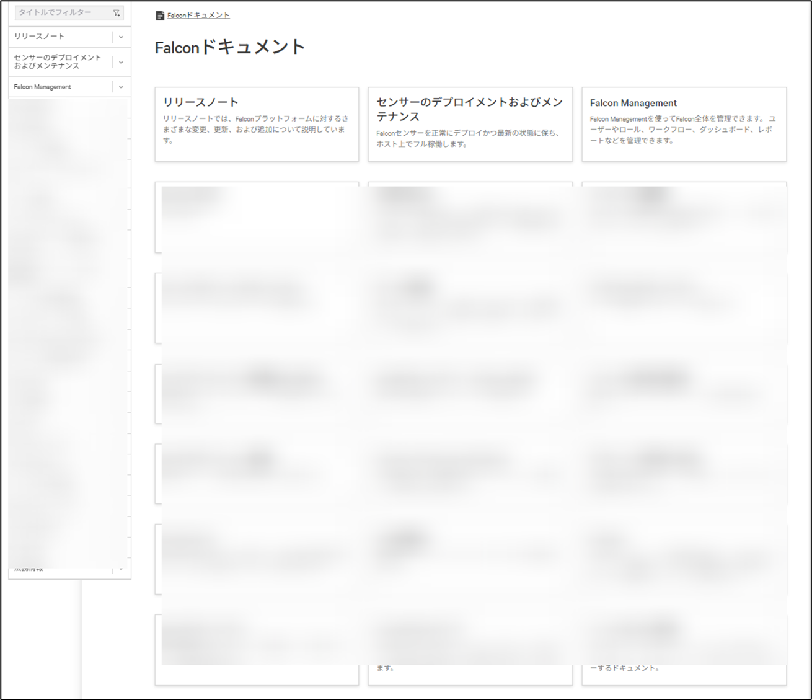Select リリースノート in the sidebar

[x=40, y=37]
